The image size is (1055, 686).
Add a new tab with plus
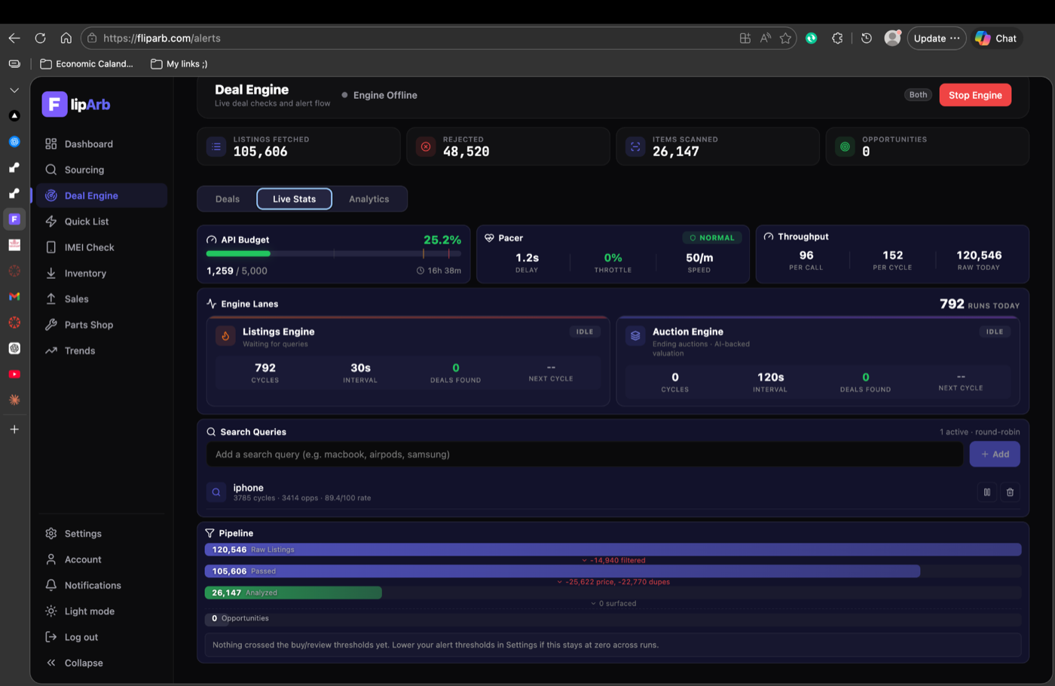[14, 429]
